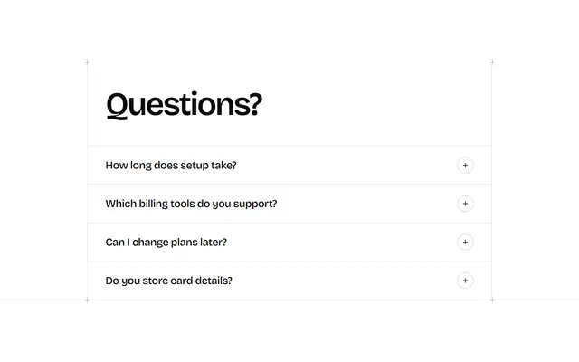The image size is (579, 362).
Task: Toggle the billing tools FAQ circular button
Action: click(465, 204)
